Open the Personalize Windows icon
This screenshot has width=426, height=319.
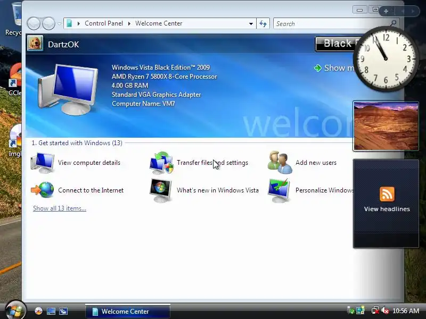tap(279, 190)
